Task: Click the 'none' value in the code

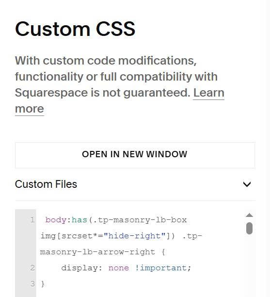Action: coord(119,268)
